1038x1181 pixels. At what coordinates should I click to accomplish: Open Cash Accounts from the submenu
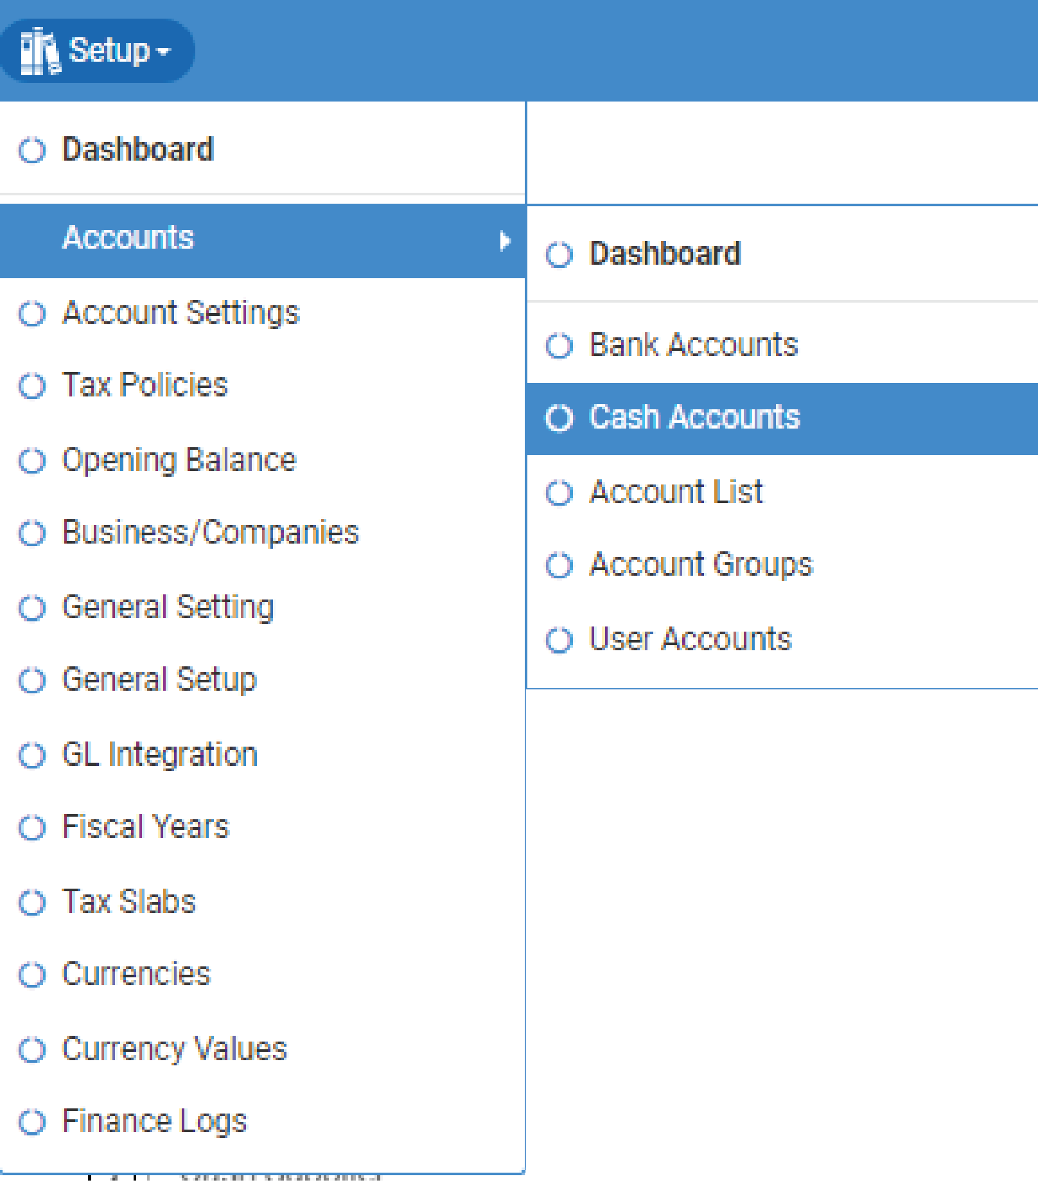coord(694,418)
